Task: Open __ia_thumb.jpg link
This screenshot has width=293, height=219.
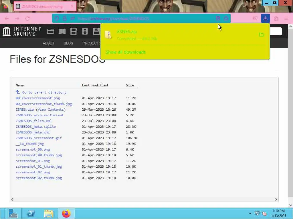Action: click(x=30, y=144)
